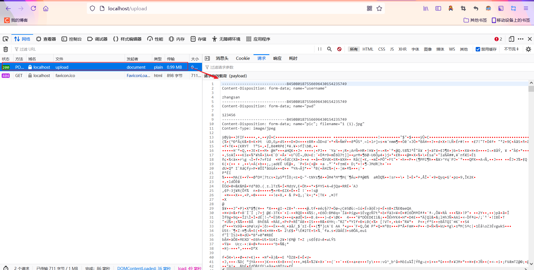The width and height of the screenshot is (534, 270).
Task: Open the browser hamburger menu
Action: 526,9
